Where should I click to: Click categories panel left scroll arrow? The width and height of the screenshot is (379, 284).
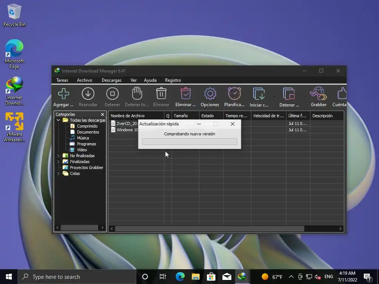(x=57, y=227)
